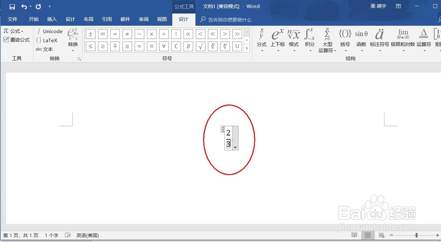Screen dimensions: 441x242
Task: Insert the proportional-to ∝ symbol
Action: [188, 34]
